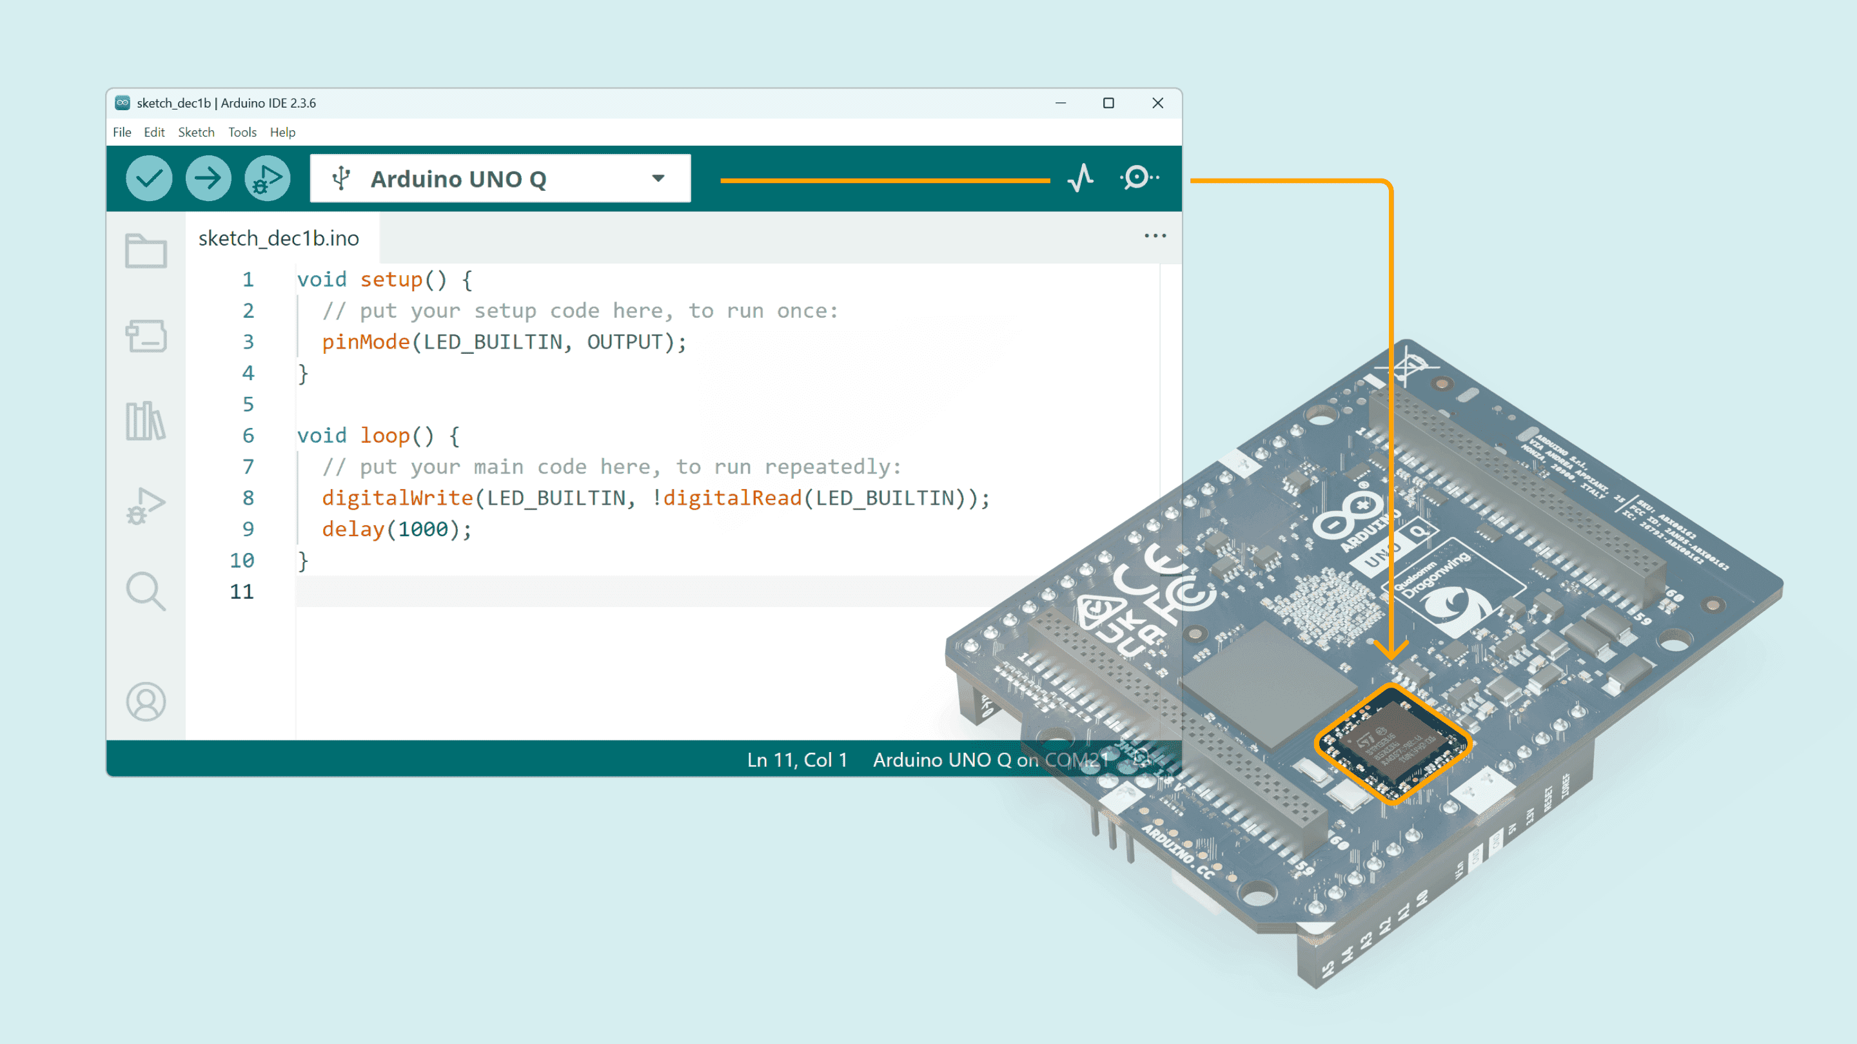
Task: Open the Search magnifier in the sidebar
Action: click(146, 592)
